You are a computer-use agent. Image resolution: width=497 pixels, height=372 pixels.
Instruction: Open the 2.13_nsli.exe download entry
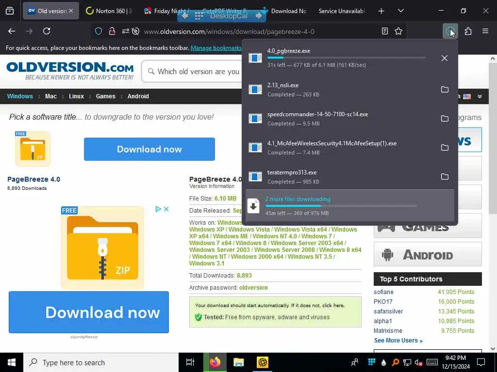(x=339, y=90)
